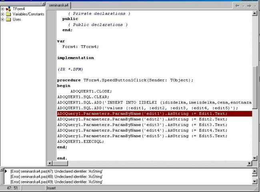
Task: Select TForm4 in code explorer
Action: coord(19,9)
